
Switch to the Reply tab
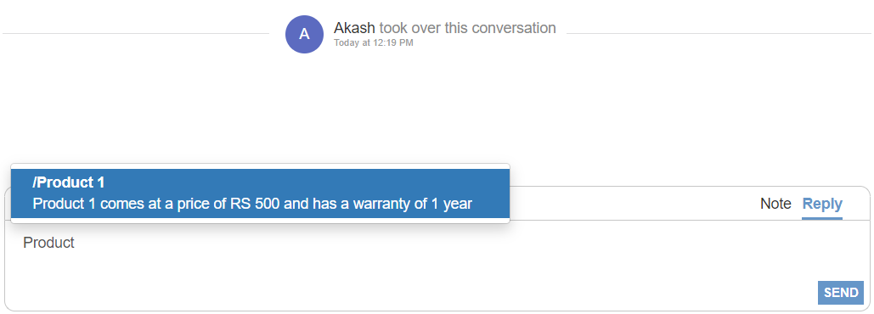pyautogui.click(x=822, y=204)
